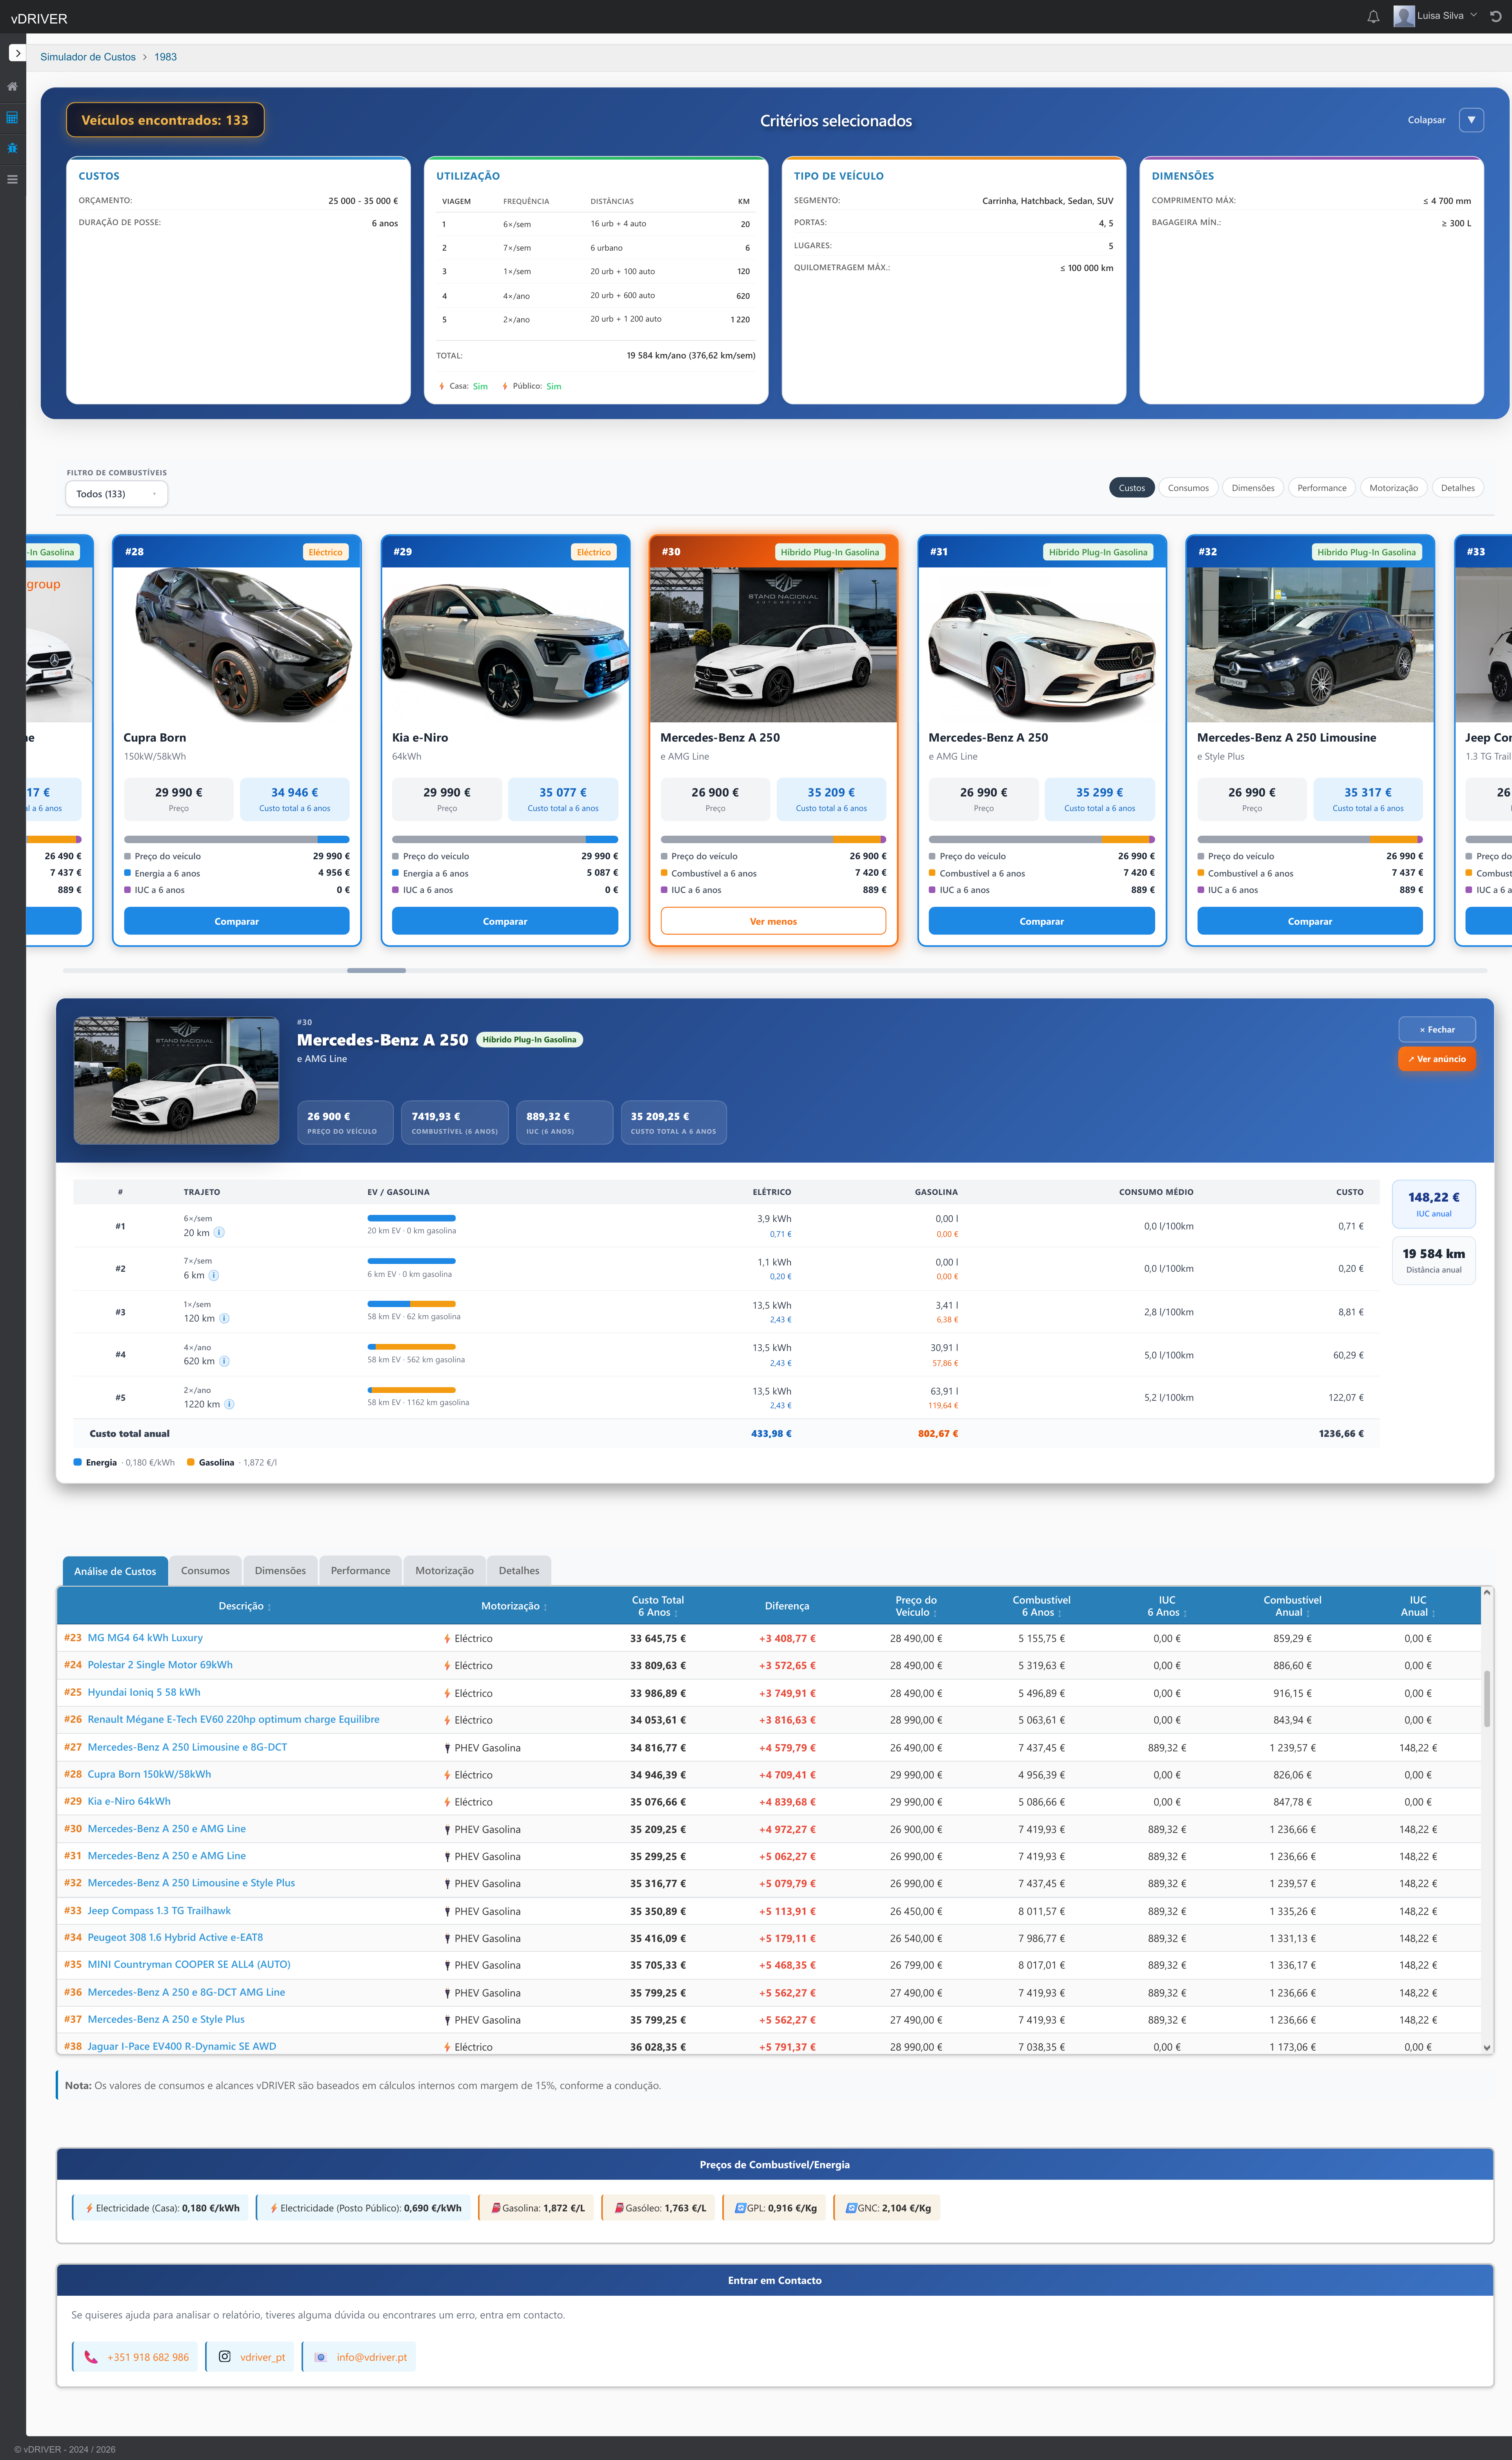Click the phone icon in contact section

[91, 2357]
